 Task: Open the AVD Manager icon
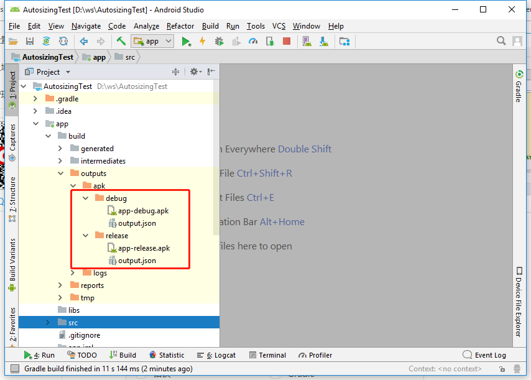[307, 41]
